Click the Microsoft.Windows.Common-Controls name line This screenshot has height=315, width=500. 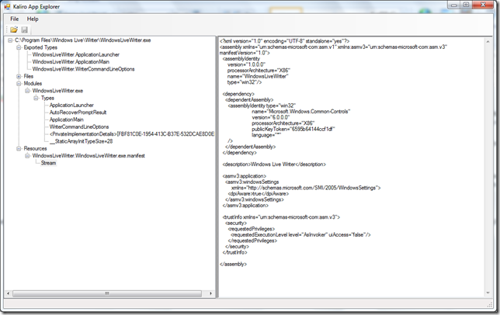click(x=301, y=112)
